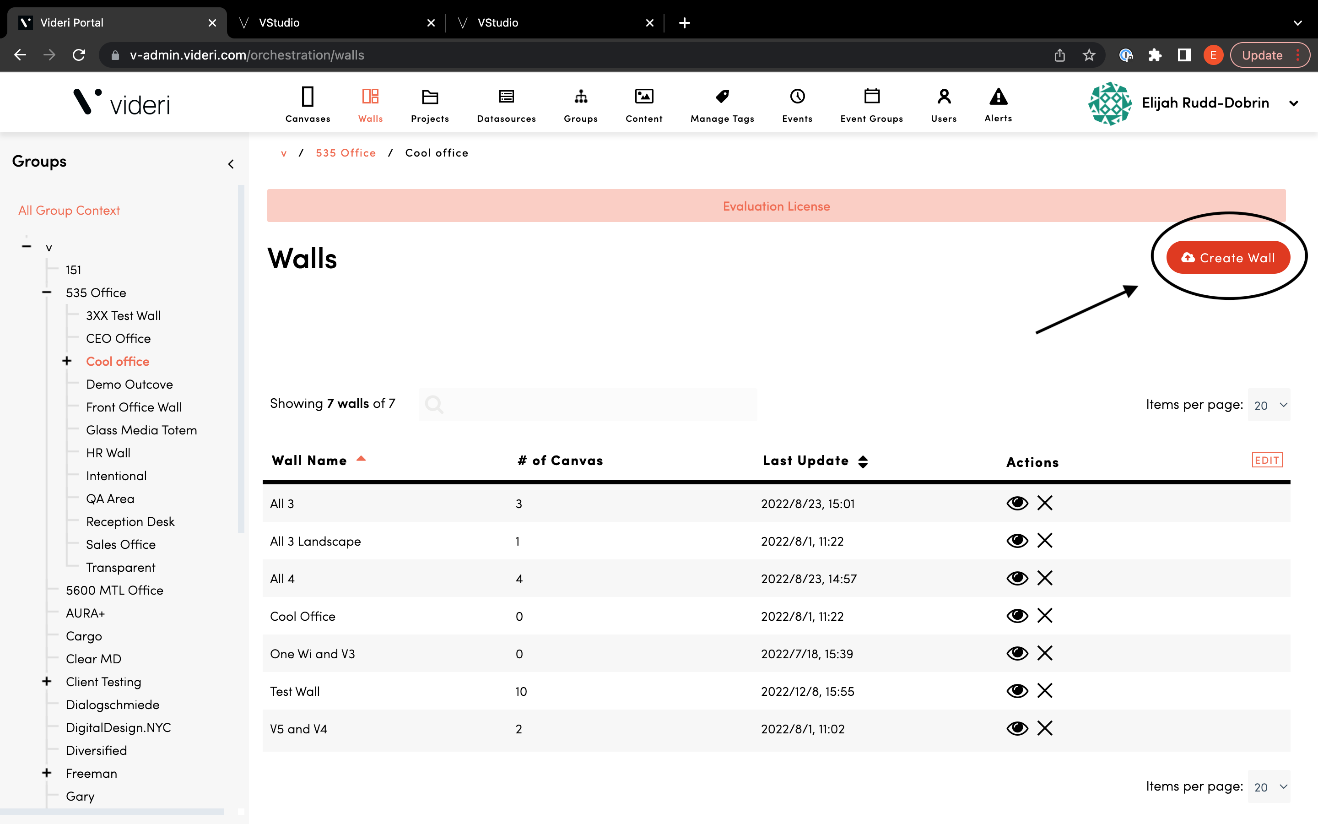
Task: Open the Groups navigation icon
Action: (581, 105)
